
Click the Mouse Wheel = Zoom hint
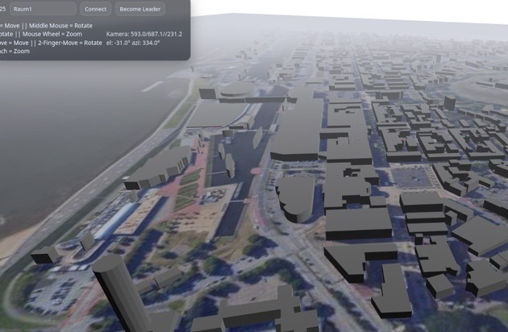[x=52, y=34]
